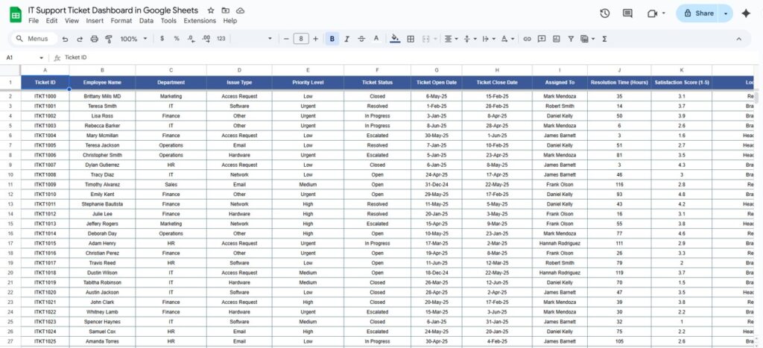Select the Priority Level header cell

coord(308,83)
